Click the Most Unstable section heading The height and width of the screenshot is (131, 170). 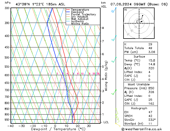pos(139,84)
